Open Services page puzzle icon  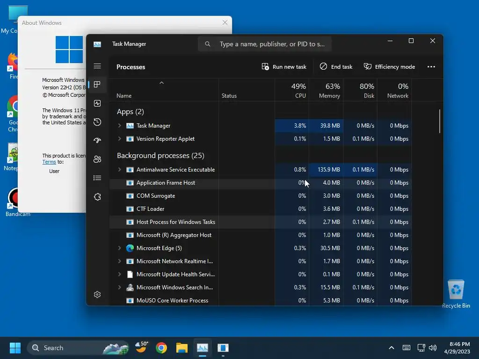tap(97, 197)
